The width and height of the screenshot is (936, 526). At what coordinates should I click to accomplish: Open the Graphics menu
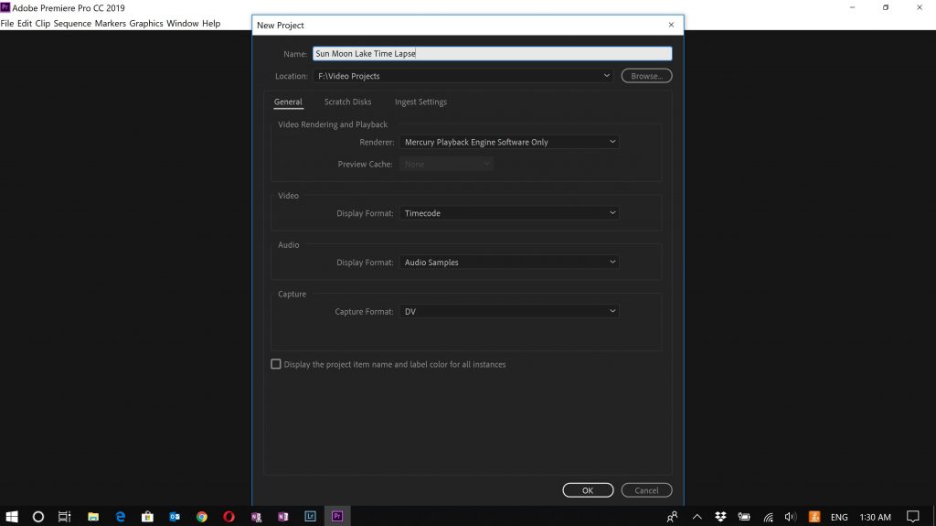pos(145,23)
